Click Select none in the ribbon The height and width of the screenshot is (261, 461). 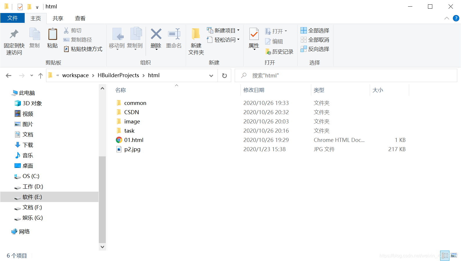(x=315, y=40)
